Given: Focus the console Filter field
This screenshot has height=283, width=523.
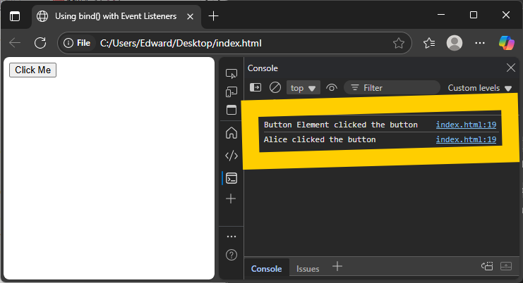Looking at the screenshot, I should (x=392, y=88).
